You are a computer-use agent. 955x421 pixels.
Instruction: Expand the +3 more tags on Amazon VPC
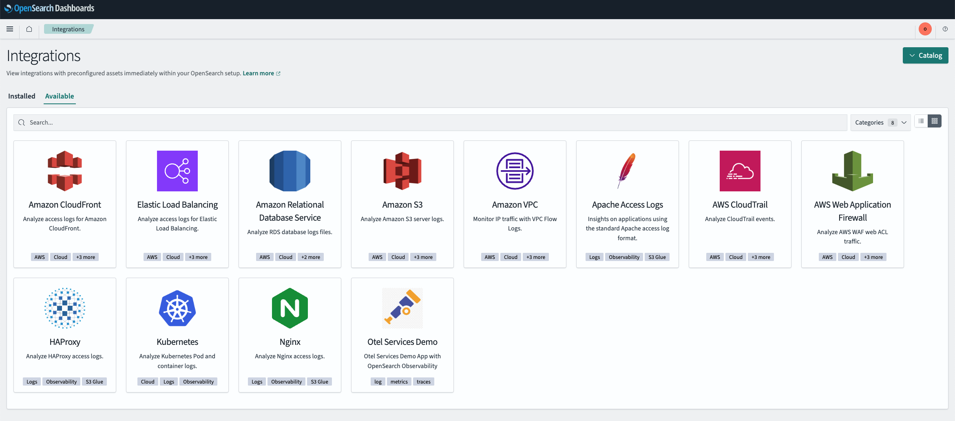(536, 257)
